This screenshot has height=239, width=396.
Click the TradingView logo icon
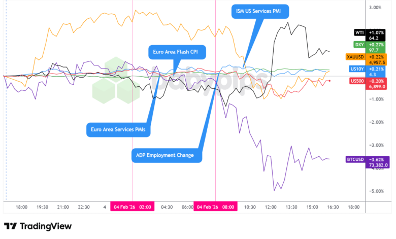coord(10,226)
